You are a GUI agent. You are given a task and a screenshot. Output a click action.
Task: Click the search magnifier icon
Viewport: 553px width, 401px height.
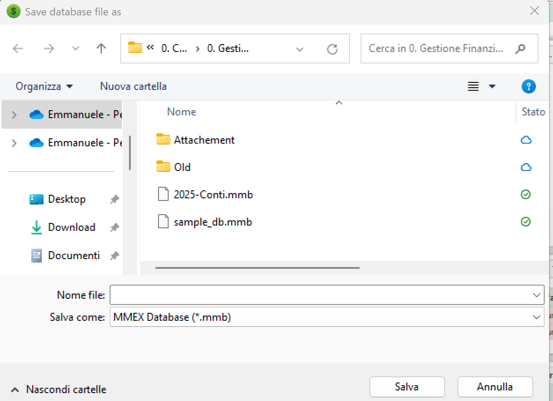(x=520, y=48)
